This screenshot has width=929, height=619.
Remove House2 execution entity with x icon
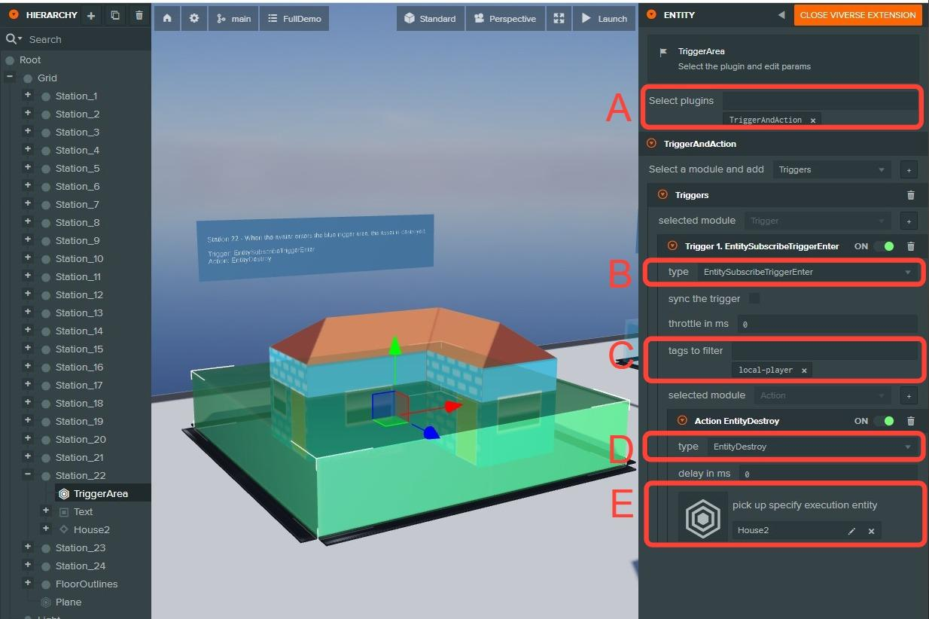pos(871,531)
